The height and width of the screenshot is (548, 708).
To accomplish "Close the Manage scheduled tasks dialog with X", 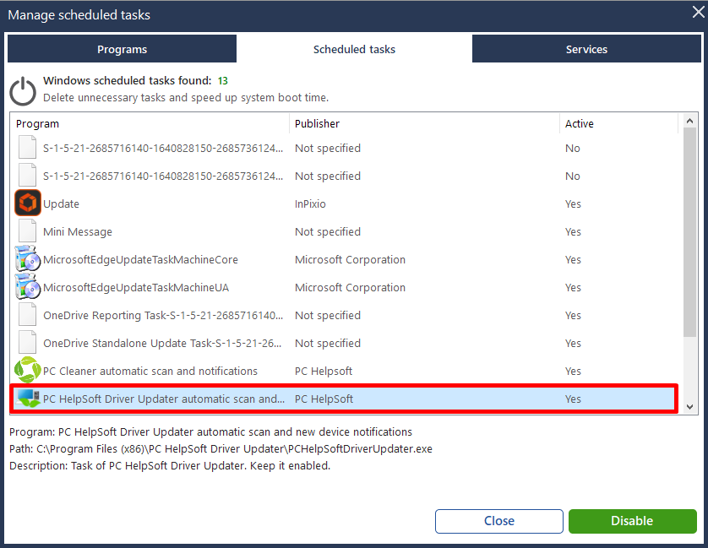I will (699, 12).
